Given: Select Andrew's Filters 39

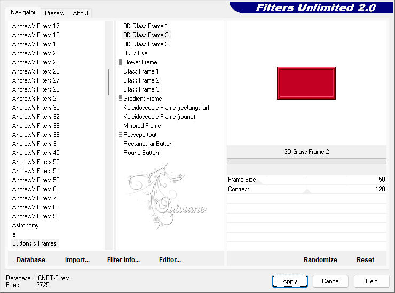Looking at the screenshot, I should click(36, 135).
